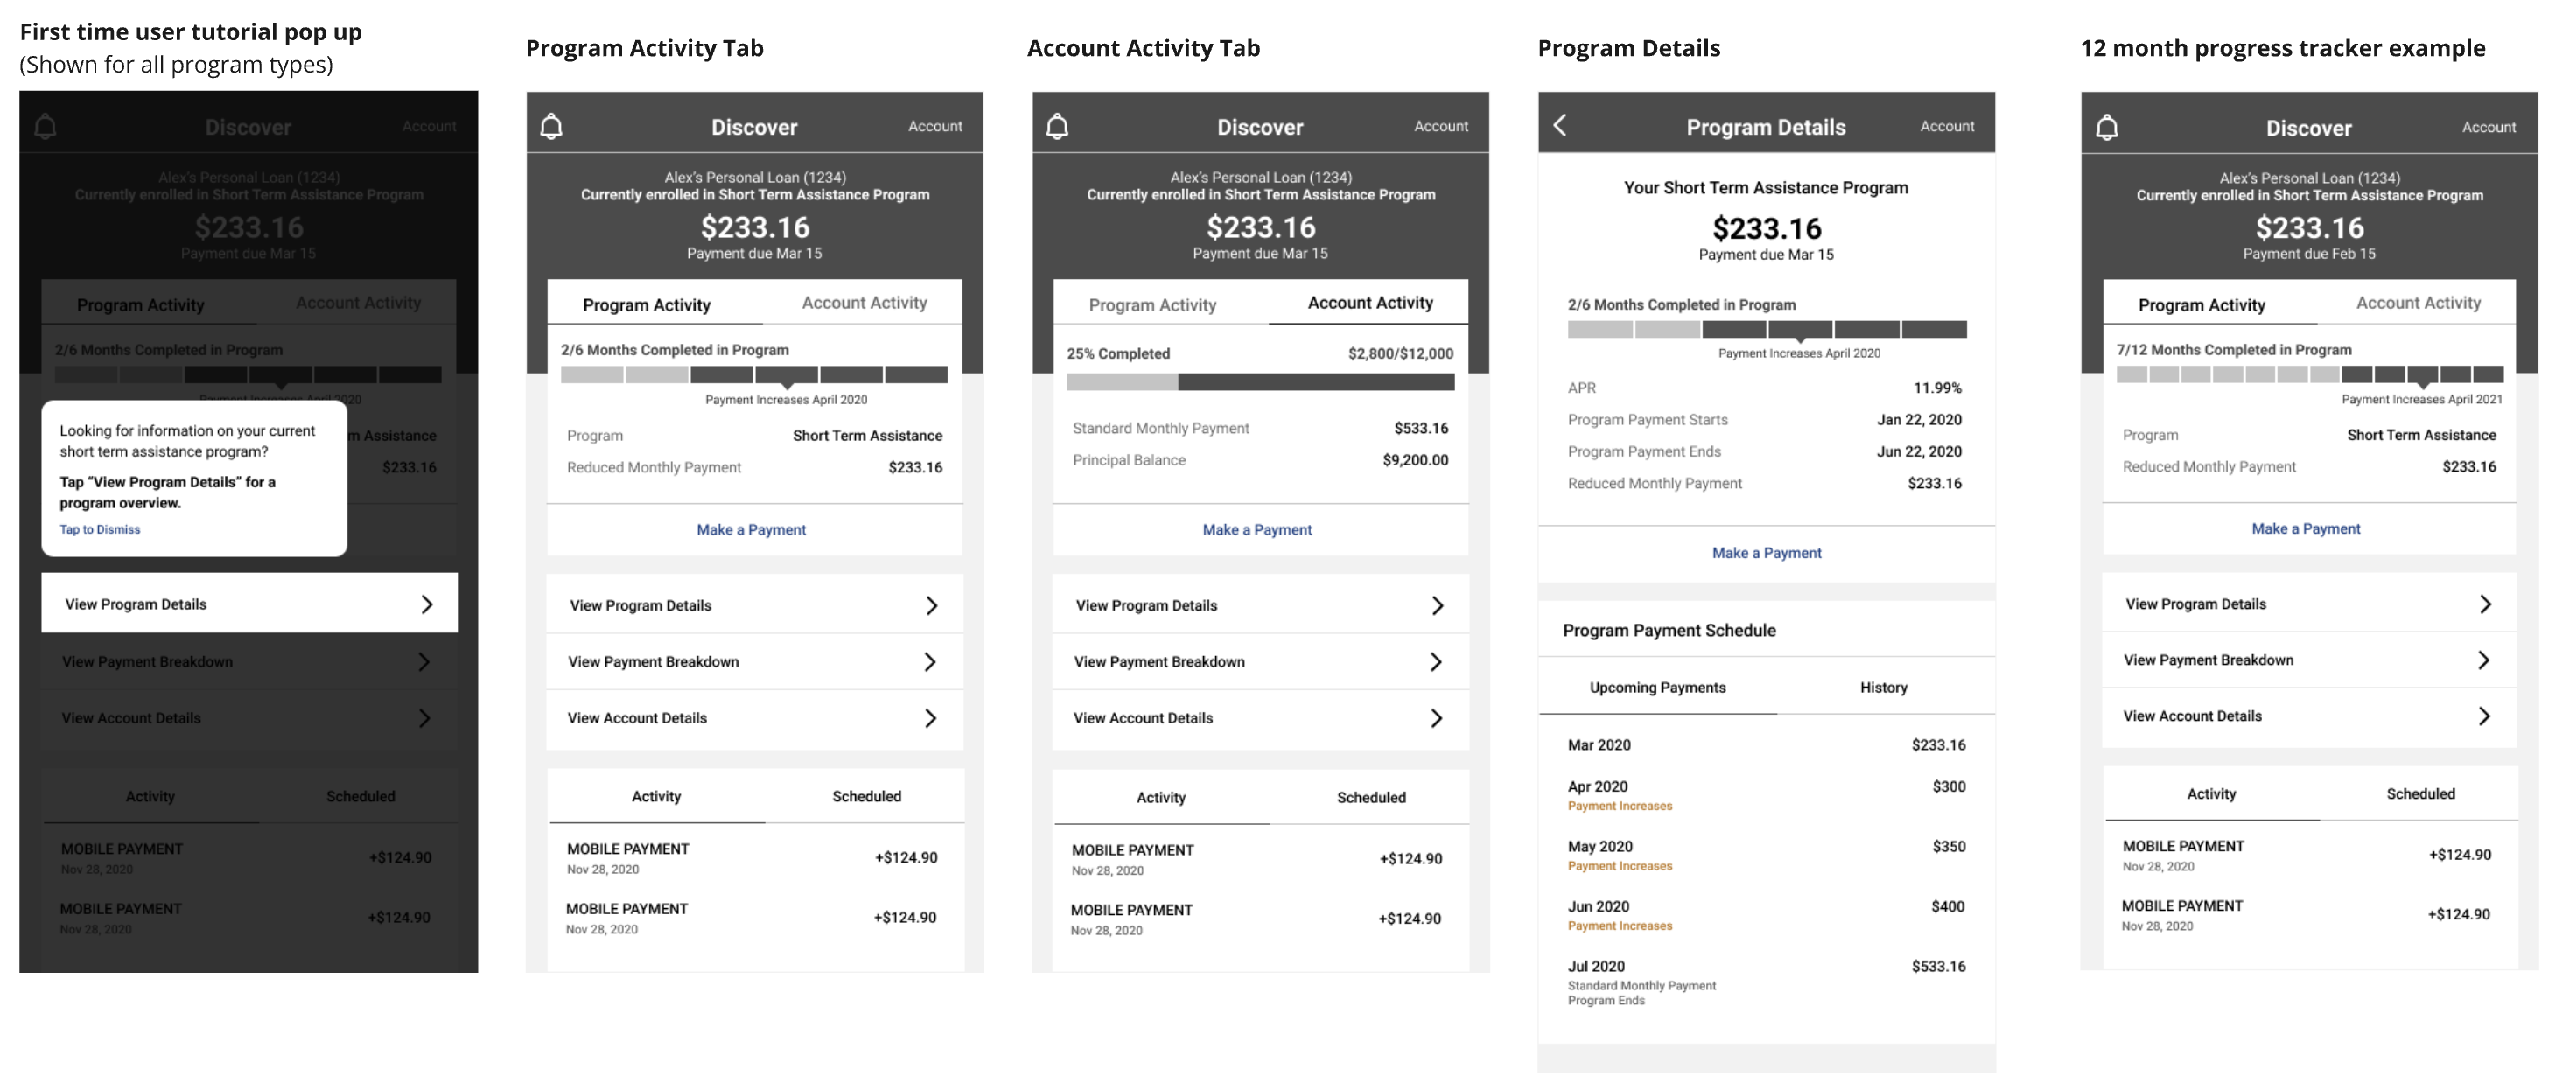
Task: Select Program Activity tab in Account Activity Tab screen
Action: [x=1153, y=304]
